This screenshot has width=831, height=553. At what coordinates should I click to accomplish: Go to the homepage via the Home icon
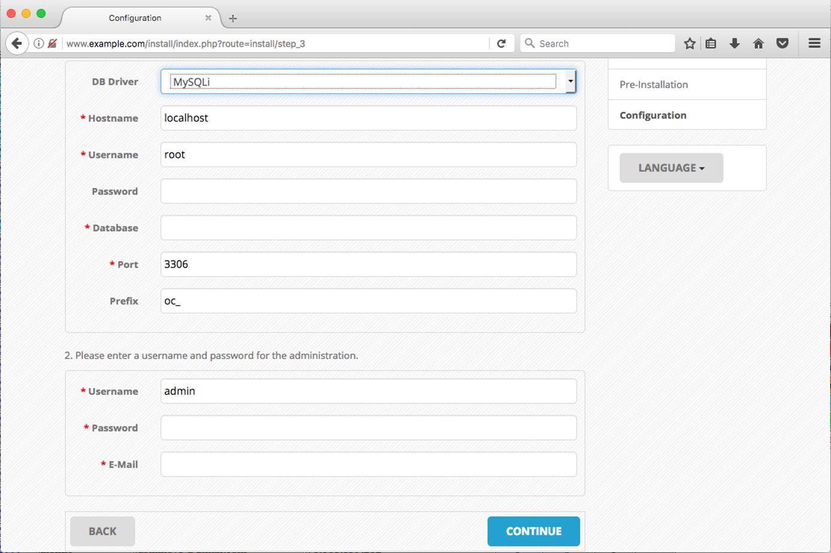click(x=759, y=43)
